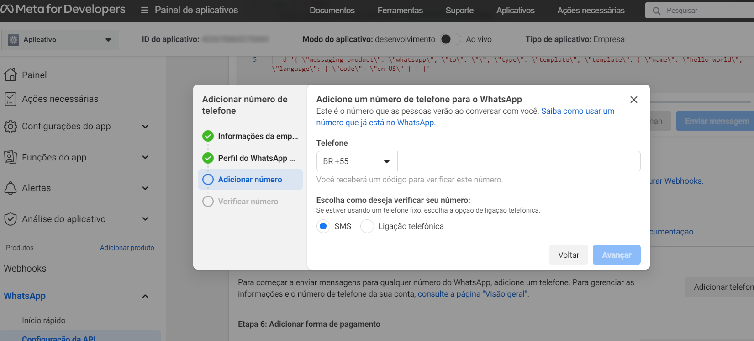This screenshot has height=341, width=754.
Task: Click the Enviar mensagem button
Action: (715, 121)
